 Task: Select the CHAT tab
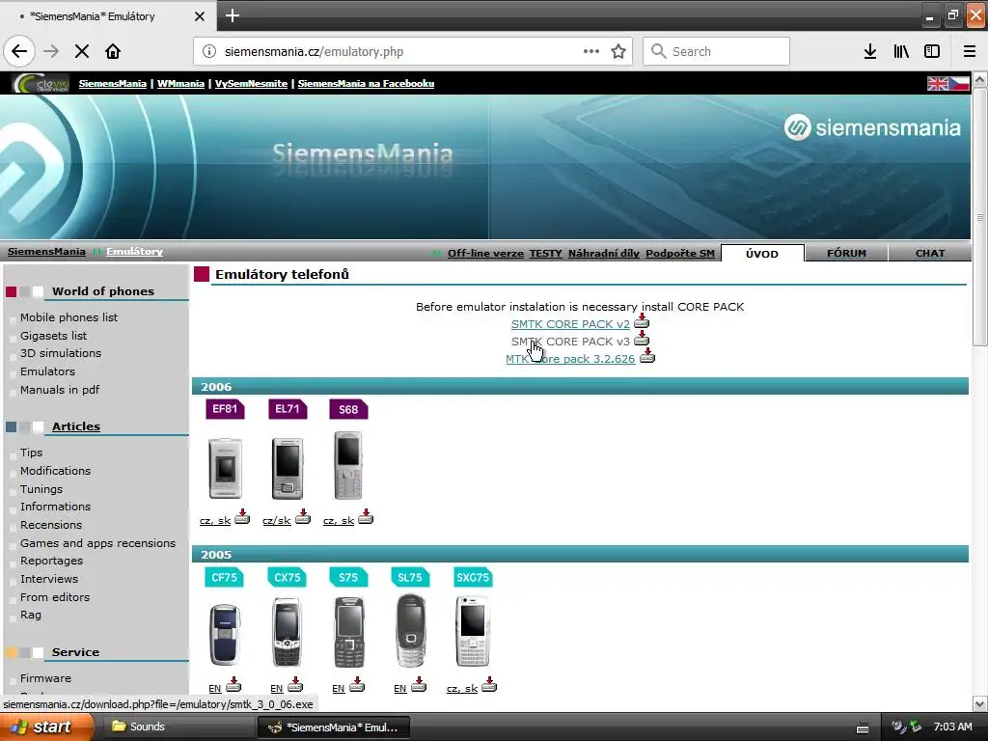[930, 254]
